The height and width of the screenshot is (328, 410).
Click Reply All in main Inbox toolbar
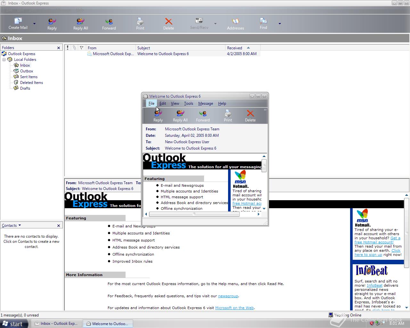(80, 24)
